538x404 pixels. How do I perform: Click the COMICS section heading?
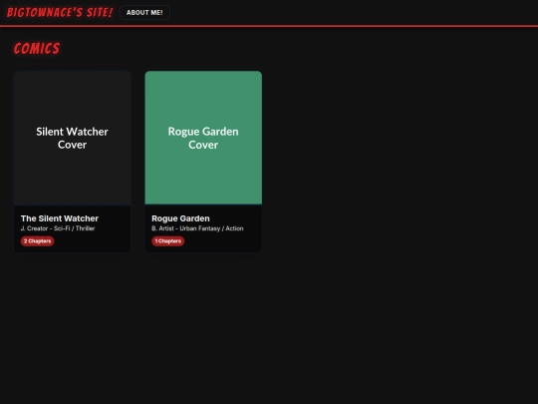37,49
